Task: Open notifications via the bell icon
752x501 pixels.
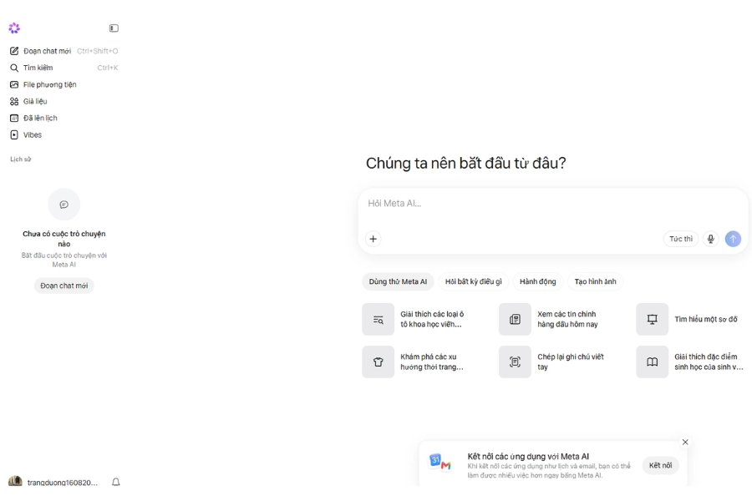Action: point(115,482)
